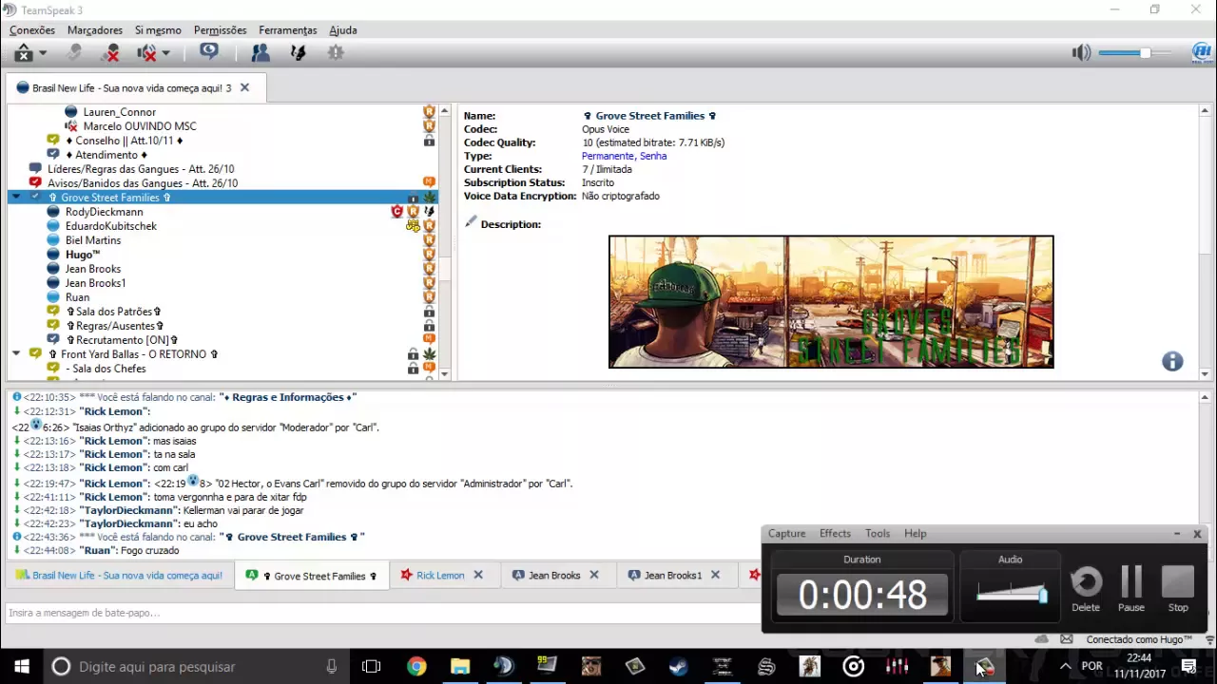Image resolution: width=1217 pixels, height=684 pixels.
Task: Click the orange M icon on Recrutamento row
Action: click(x=429, y=340)
